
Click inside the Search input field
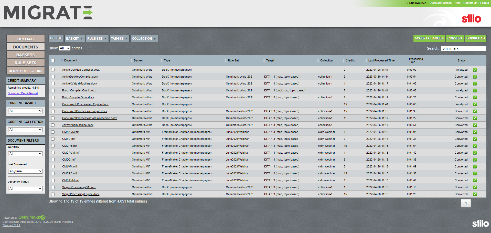pyautogui.click(x=463, y=48)
